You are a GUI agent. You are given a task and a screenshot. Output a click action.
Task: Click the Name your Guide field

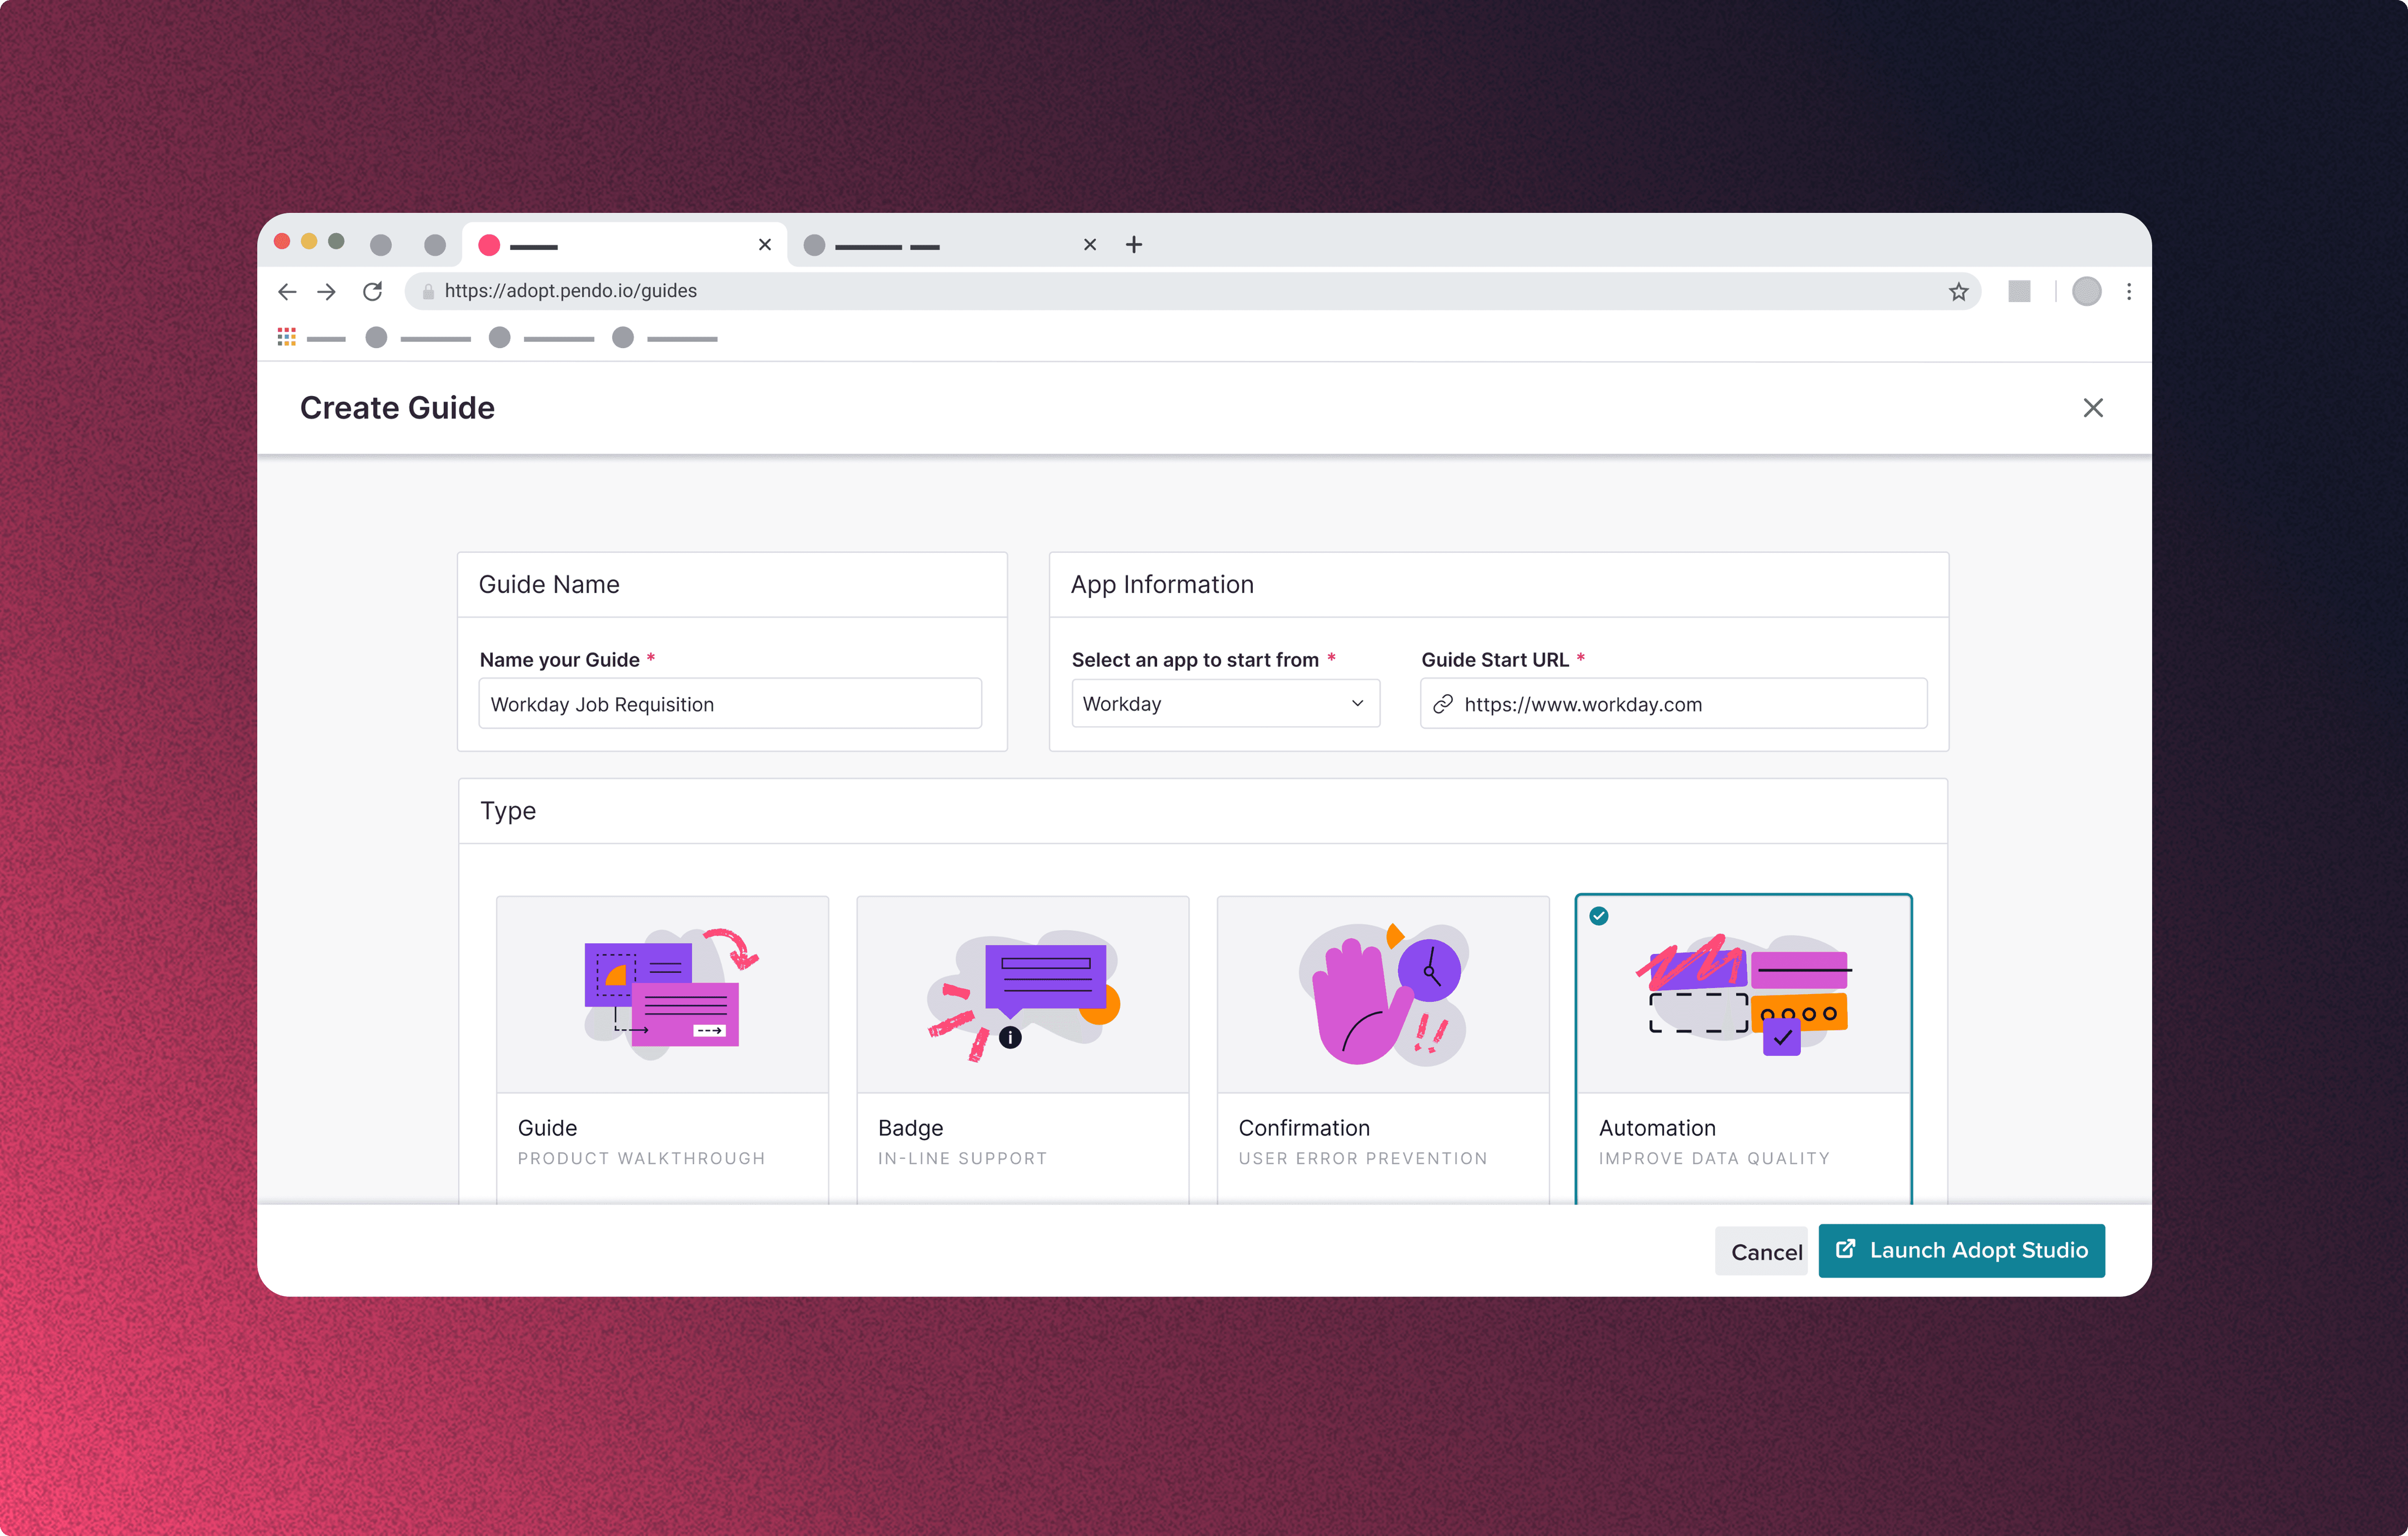pyautogui.click(x=730, y=704)
